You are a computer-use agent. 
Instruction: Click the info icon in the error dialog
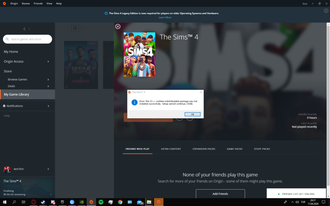click(135, 102)
